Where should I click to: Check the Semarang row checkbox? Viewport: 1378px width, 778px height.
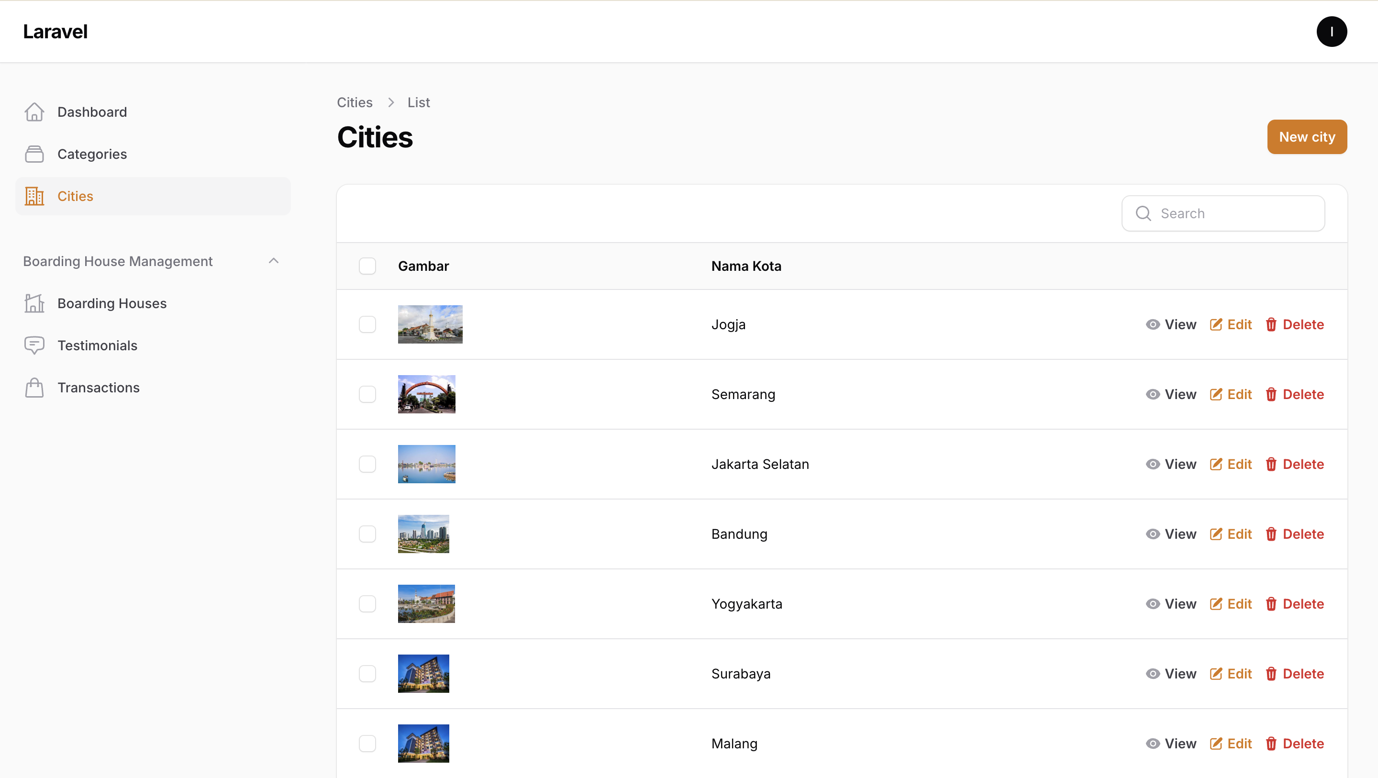point(367,394)
